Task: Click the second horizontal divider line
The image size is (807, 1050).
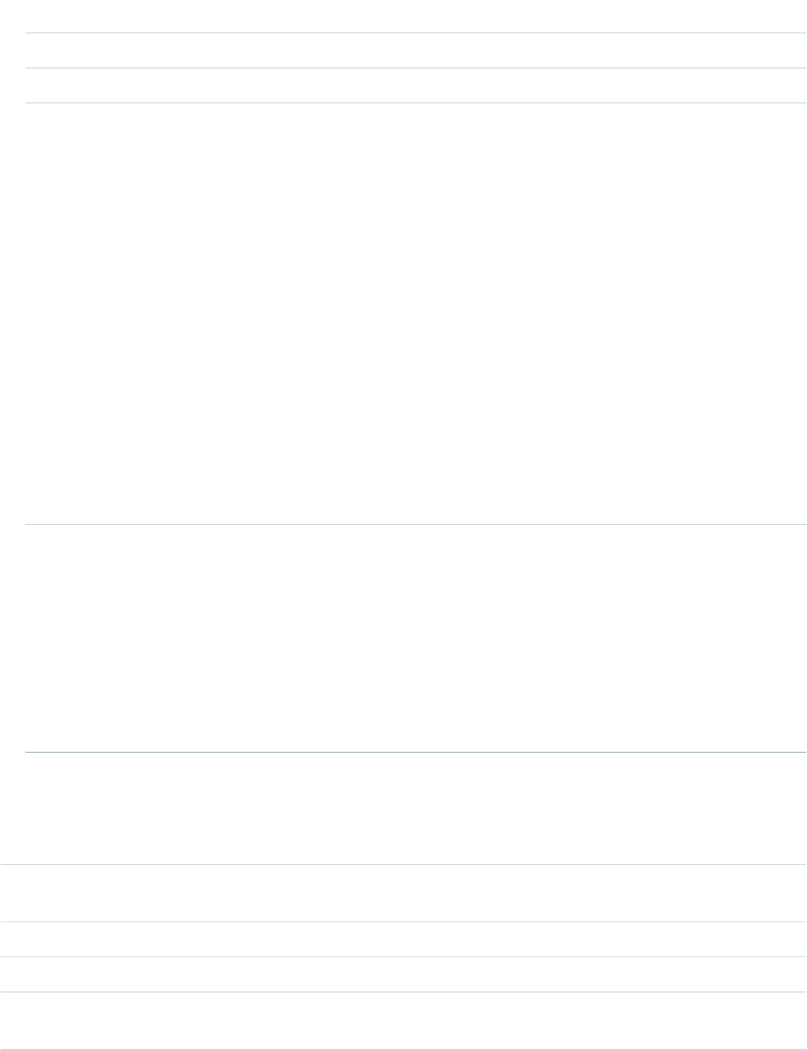Action: pos(416,68)
